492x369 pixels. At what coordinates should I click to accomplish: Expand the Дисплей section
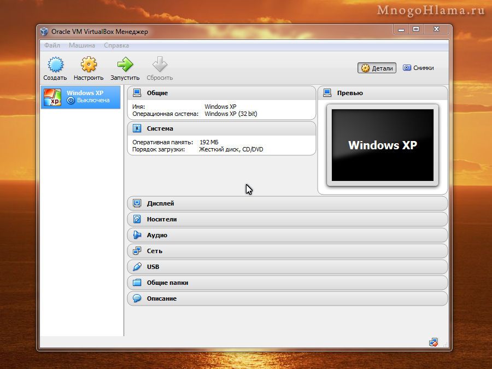(288, 203)
